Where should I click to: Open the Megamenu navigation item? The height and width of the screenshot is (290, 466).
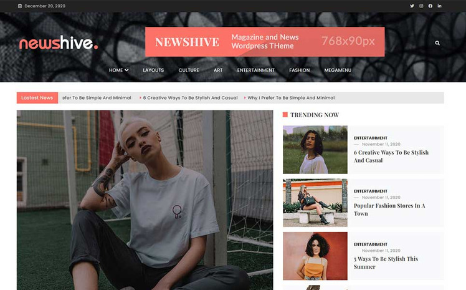pyautogui.click(x=338, y=70)
